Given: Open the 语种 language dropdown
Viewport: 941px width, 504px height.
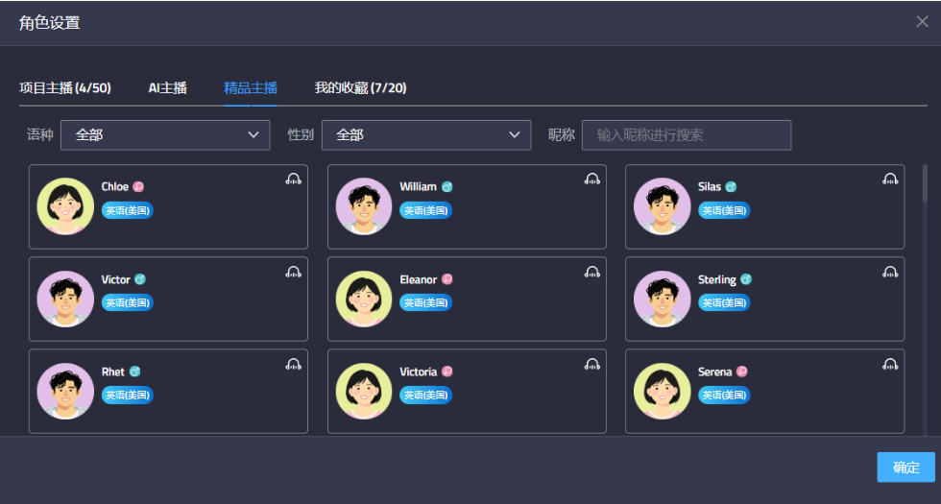Looking at the screenshot, I should (165, 135).
